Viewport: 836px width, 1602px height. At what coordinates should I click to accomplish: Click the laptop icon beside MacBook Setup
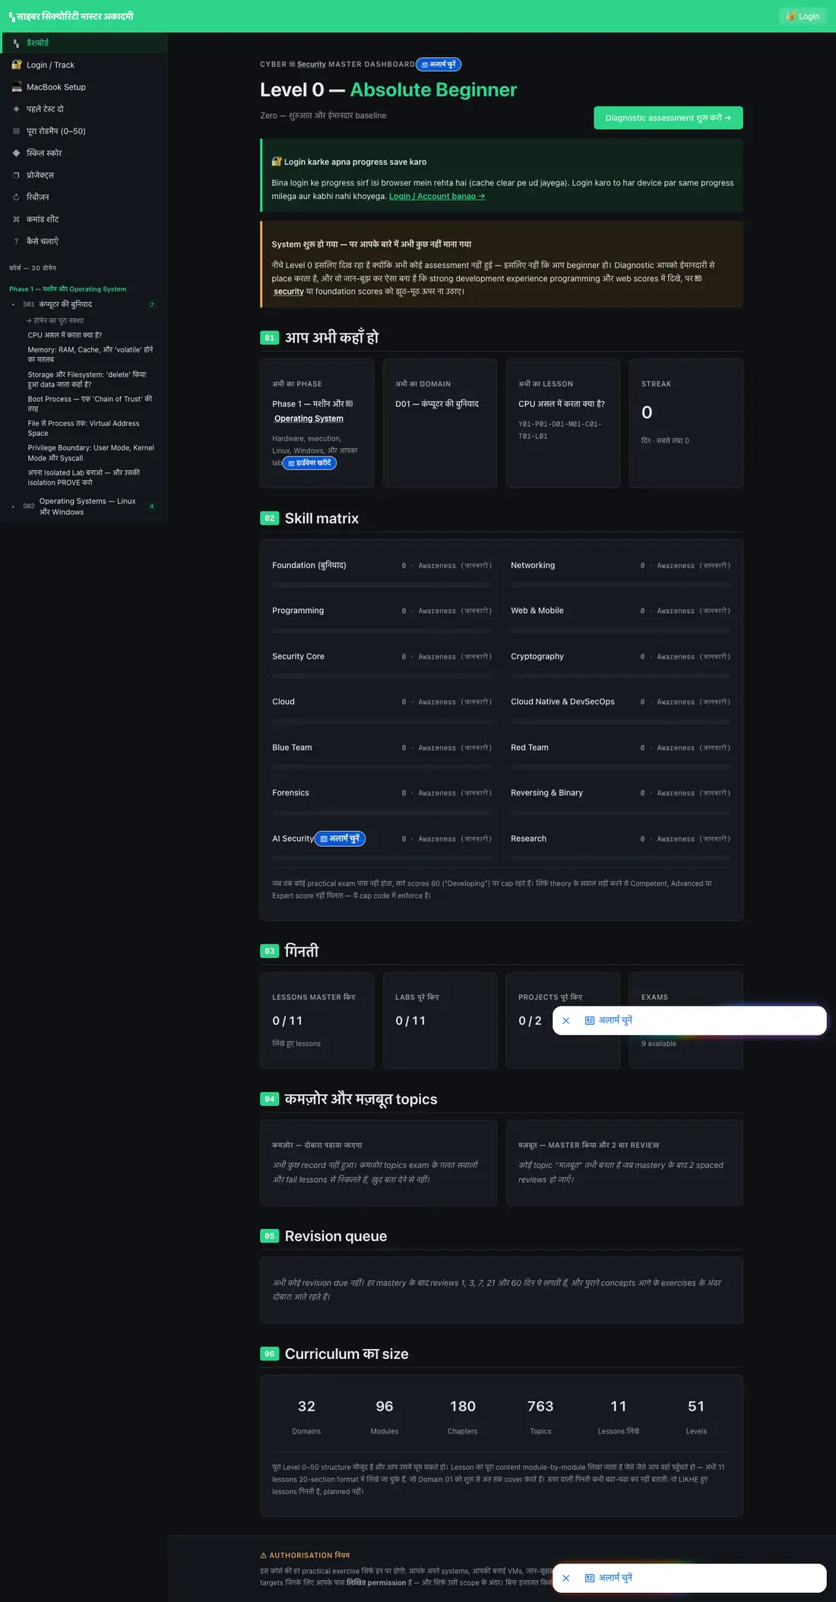click(16, 87)
